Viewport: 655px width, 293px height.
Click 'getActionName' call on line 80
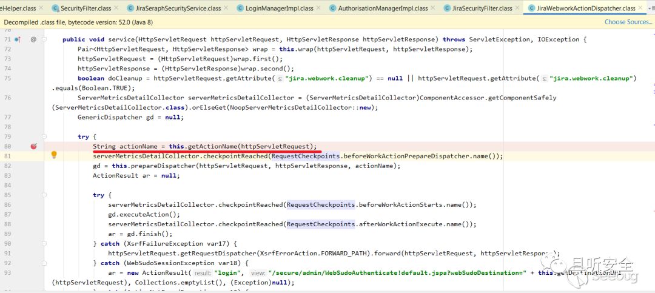pyautogui.click(x=213, y=146)
